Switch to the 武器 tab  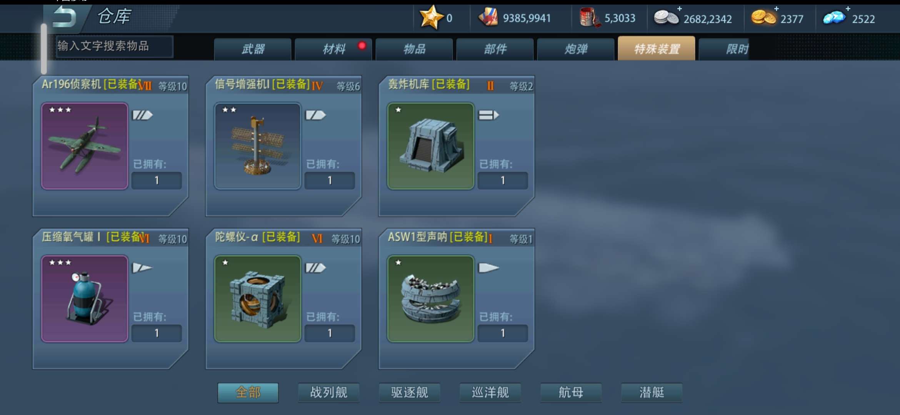(253, 49)
